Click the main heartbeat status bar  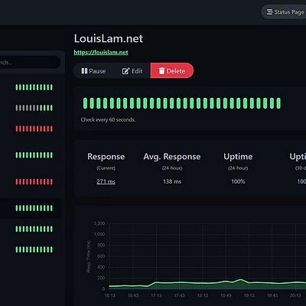(x=182, y=103)
